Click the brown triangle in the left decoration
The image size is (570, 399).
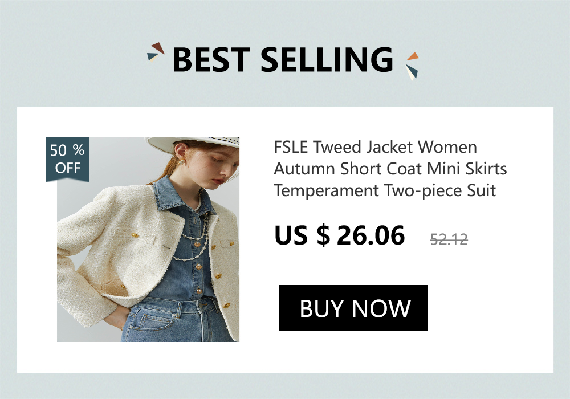pos(158,47)
